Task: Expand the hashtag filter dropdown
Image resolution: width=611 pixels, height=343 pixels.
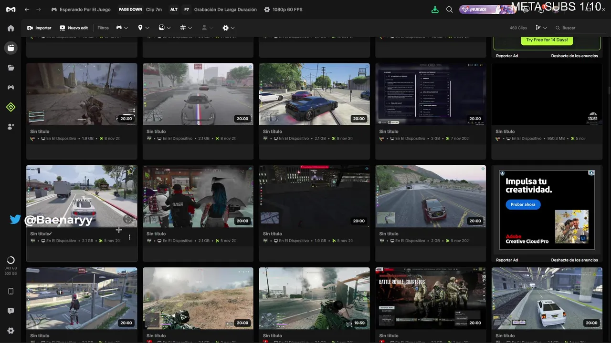Action: pyautogui.click(x=186, y=28)
